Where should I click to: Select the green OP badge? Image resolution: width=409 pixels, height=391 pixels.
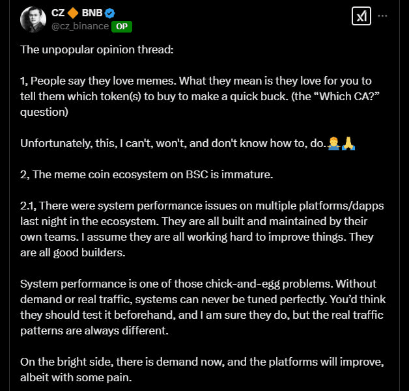tap(122, 27)
